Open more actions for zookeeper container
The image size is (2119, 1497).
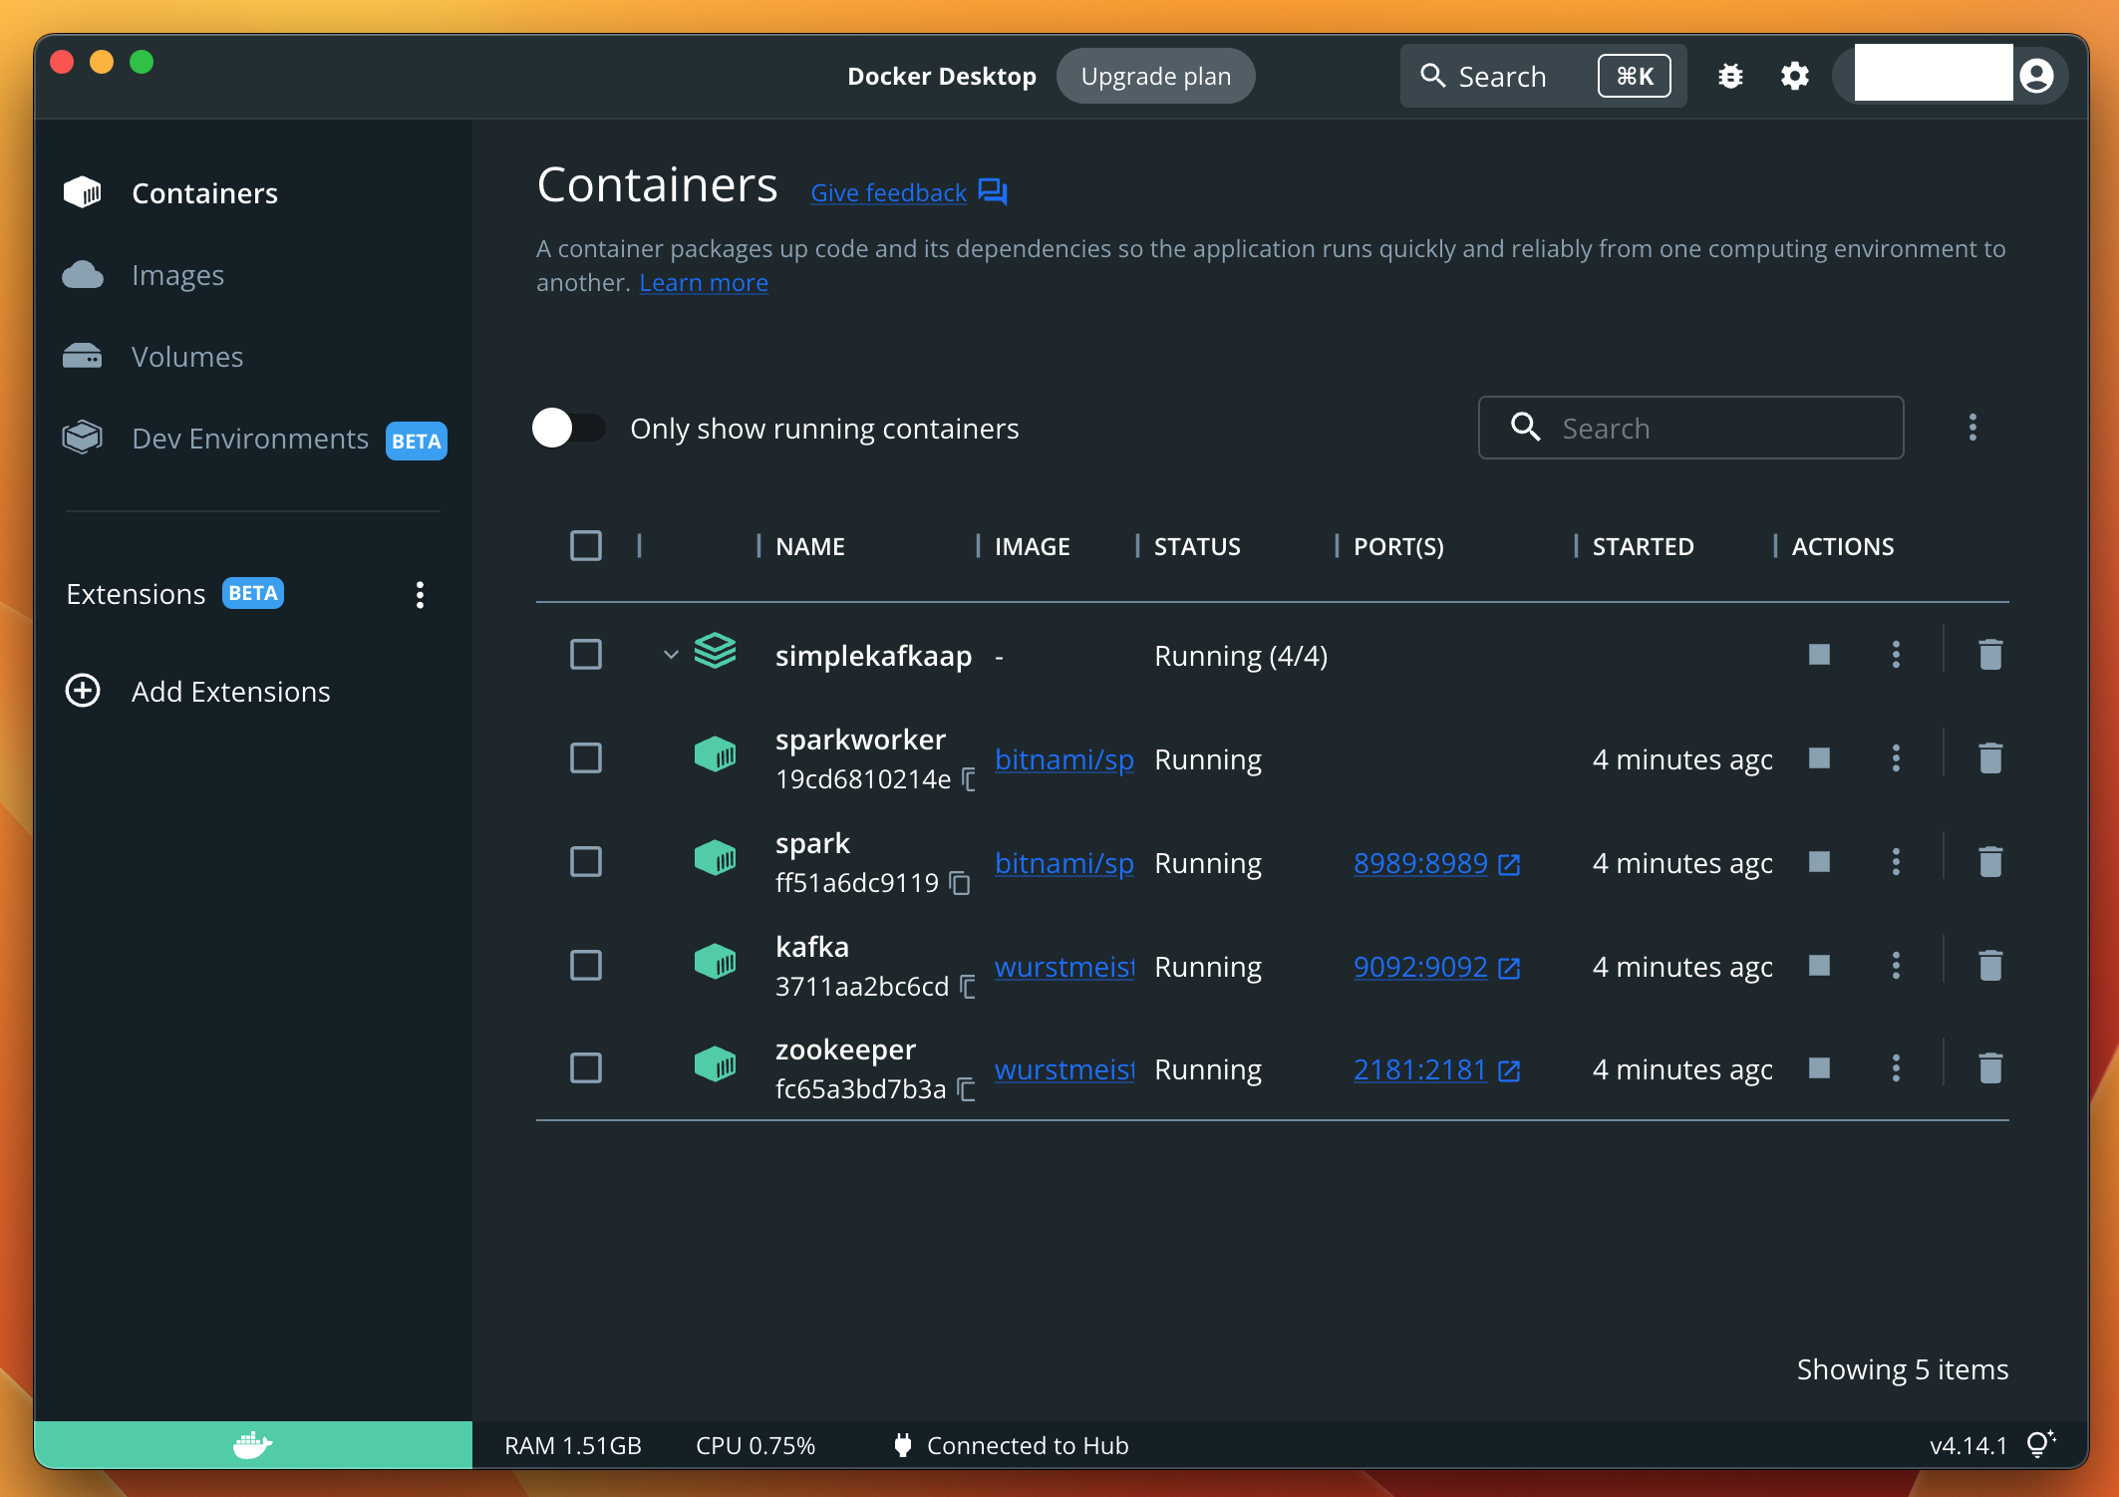coord(1896,1068)
